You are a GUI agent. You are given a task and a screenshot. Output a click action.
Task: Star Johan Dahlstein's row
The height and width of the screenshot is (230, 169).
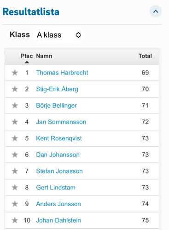coord(15,220)
